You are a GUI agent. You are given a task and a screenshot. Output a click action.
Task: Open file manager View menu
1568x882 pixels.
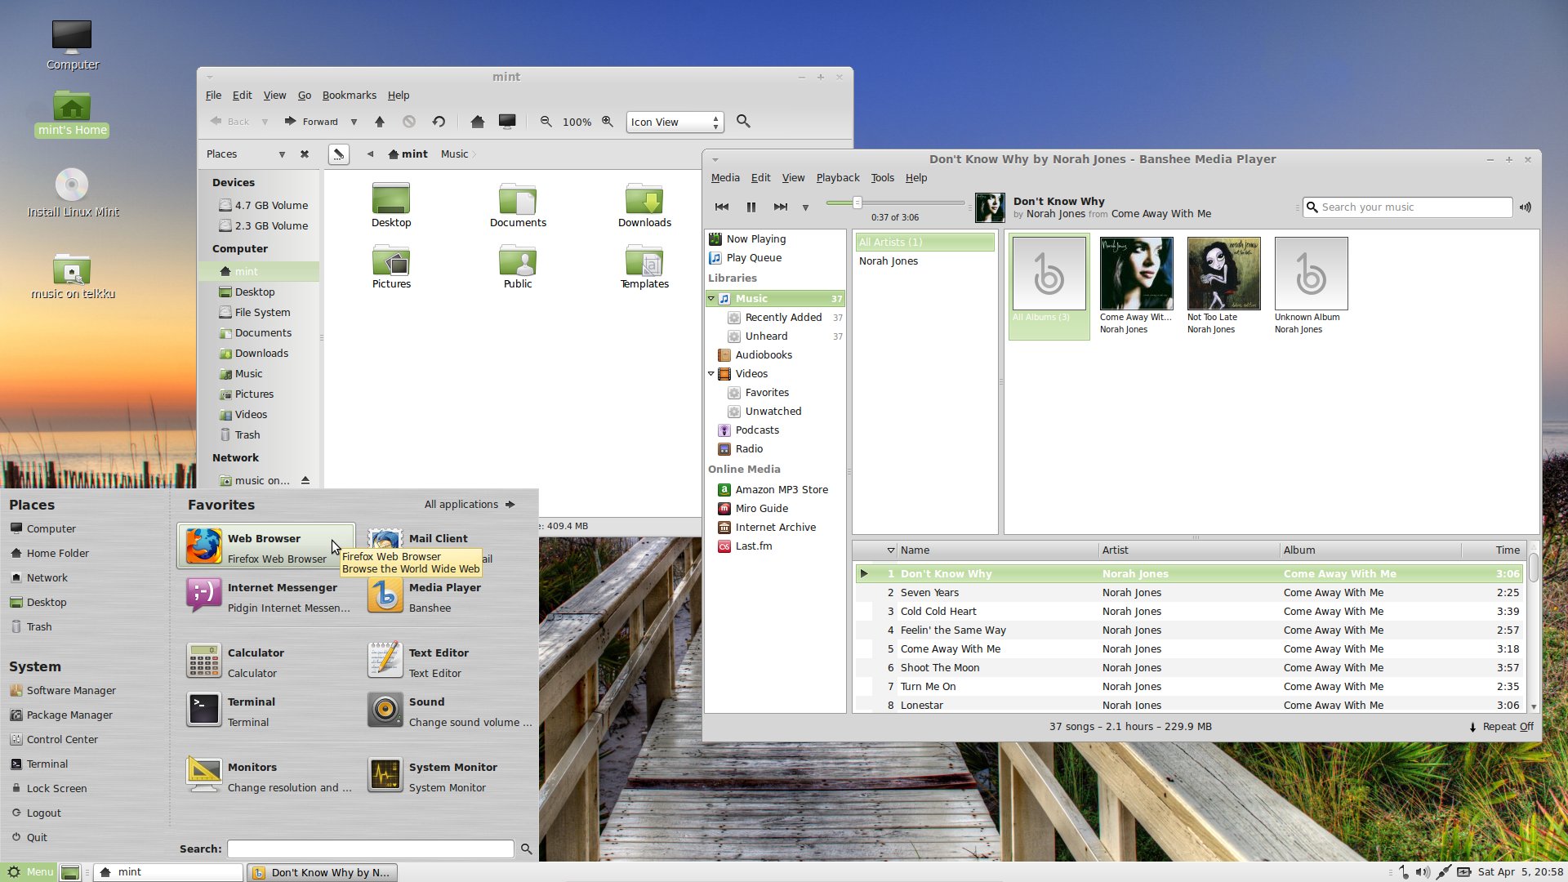click(274, 96)
